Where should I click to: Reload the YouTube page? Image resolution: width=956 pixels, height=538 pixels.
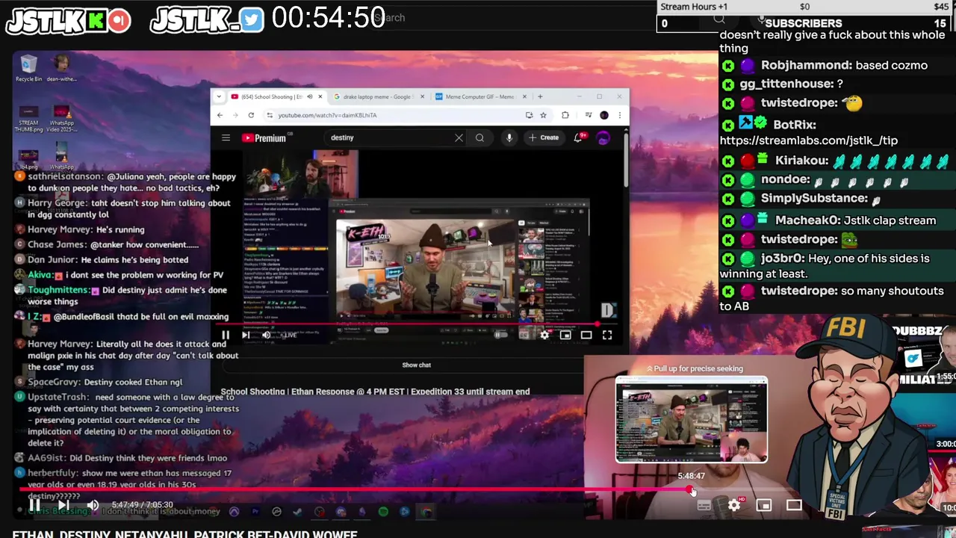tap(251, 115)
